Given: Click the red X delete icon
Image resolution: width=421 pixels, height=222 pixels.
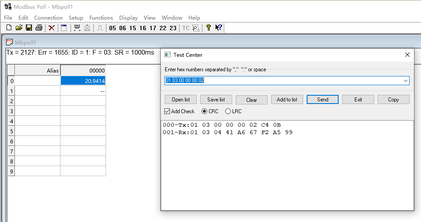Looking at the screenshot, I should pos(52,28).
